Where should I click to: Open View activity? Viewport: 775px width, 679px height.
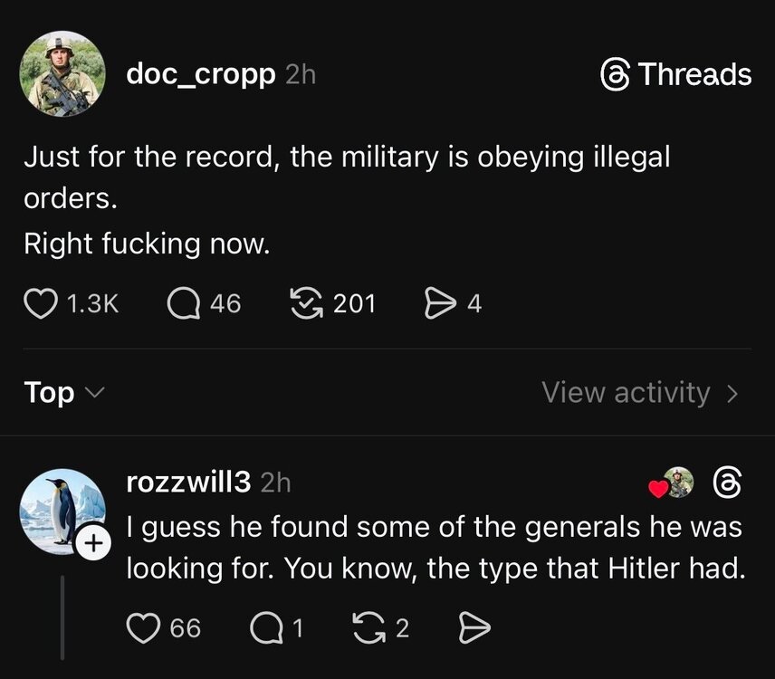click(626, 392)
